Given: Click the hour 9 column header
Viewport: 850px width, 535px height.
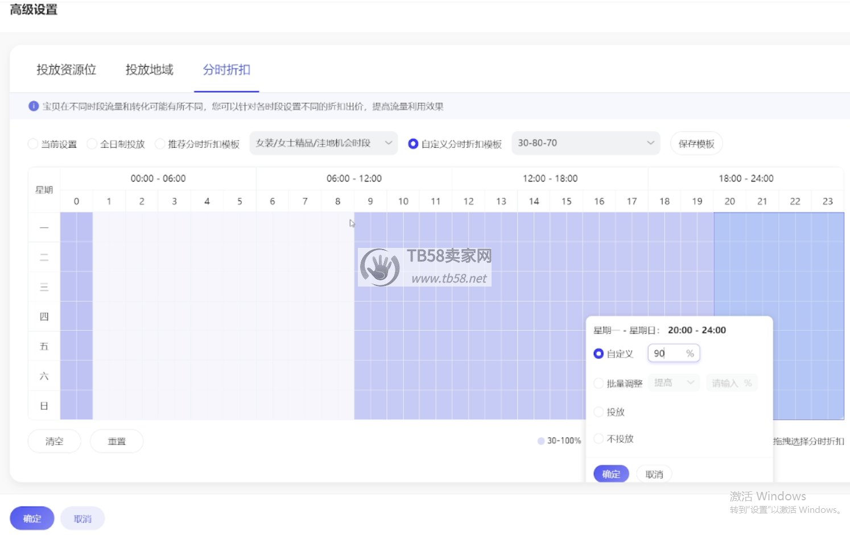Looking at the screenshot, I should point(370,201).
